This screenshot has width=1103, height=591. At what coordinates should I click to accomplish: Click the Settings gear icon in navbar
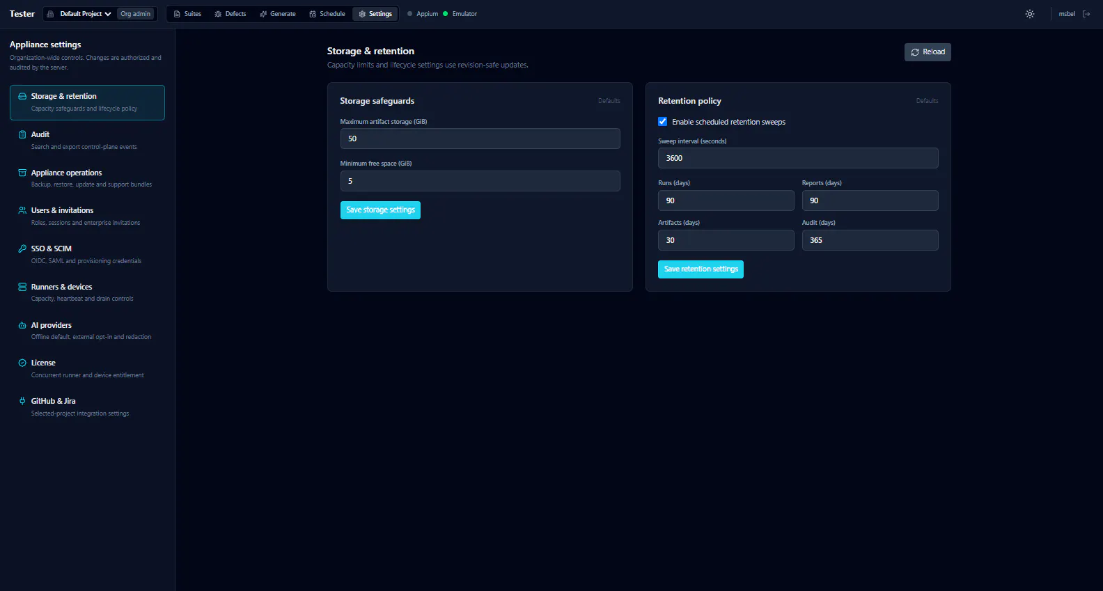[x=362, y=14]
